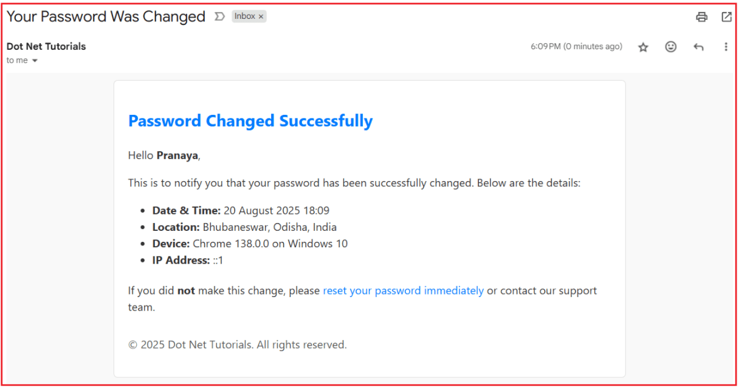Click the bold name "Pranaya" in the greeting

point(177,156)
